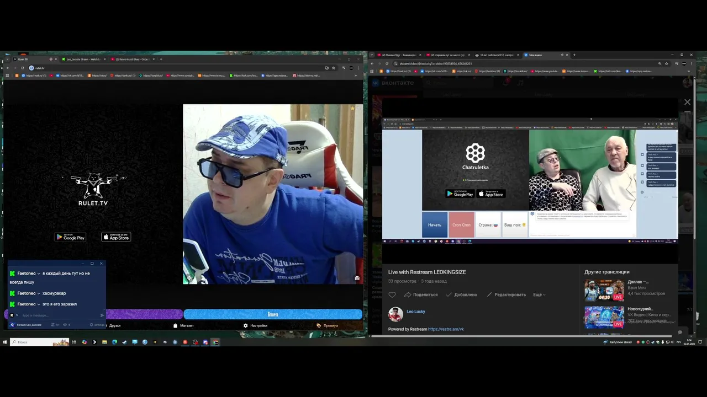Click Добавлено under the VK video
The width and height of the screenshot is (707, 397).
pos(461,294)
